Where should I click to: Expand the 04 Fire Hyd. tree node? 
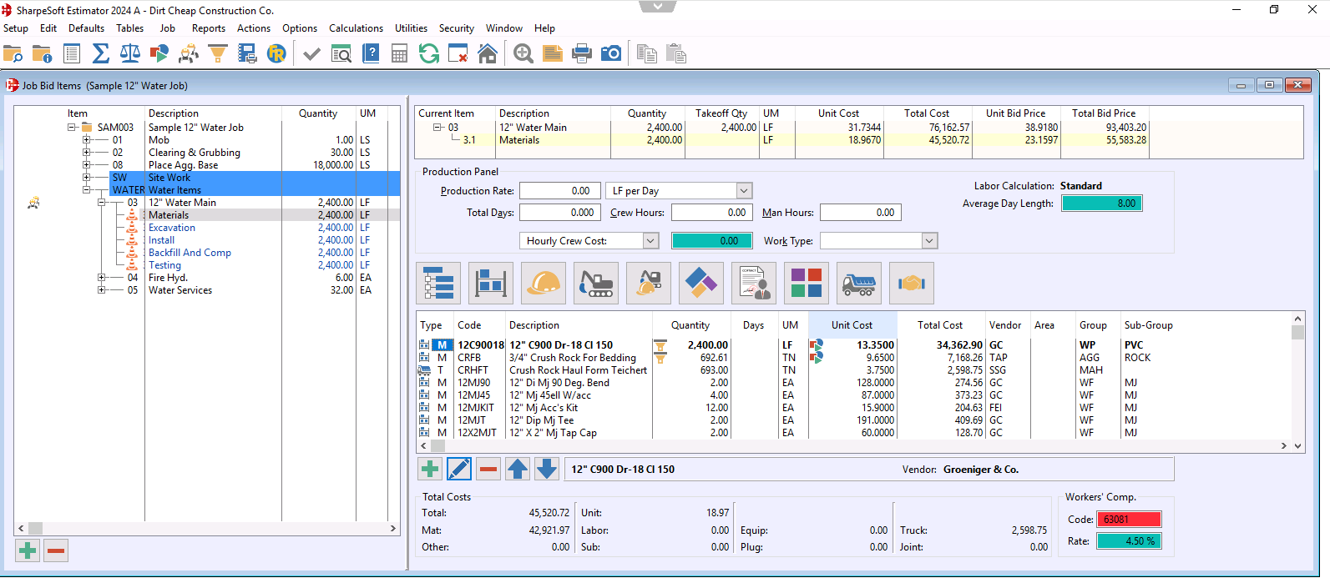coord(101,278)
